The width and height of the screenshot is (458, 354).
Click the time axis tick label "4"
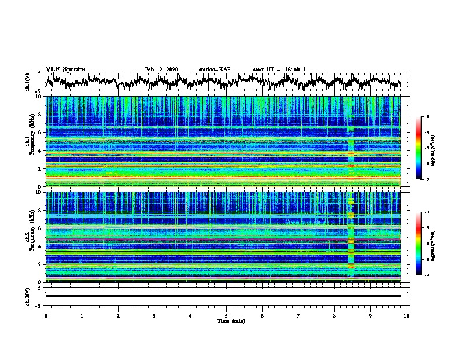(x=190, y=316)
